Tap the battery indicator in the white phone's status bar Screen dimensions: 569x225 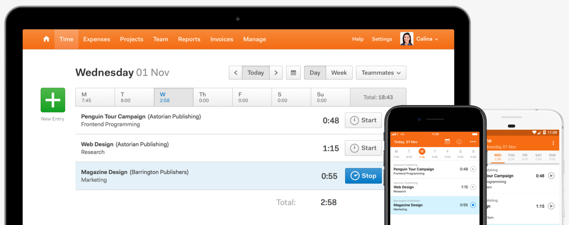coord(544,132)
